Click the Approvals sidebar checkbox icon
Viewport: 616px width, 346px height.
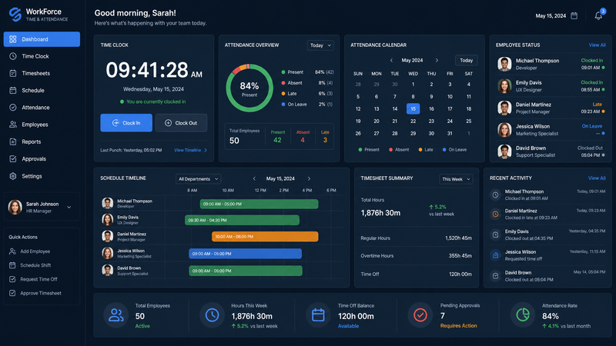[x=13, y=159]
